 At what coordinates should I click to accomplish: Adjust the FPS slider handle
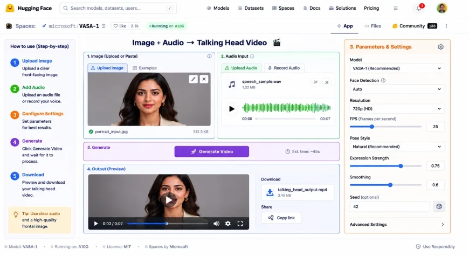click(372, 127)
